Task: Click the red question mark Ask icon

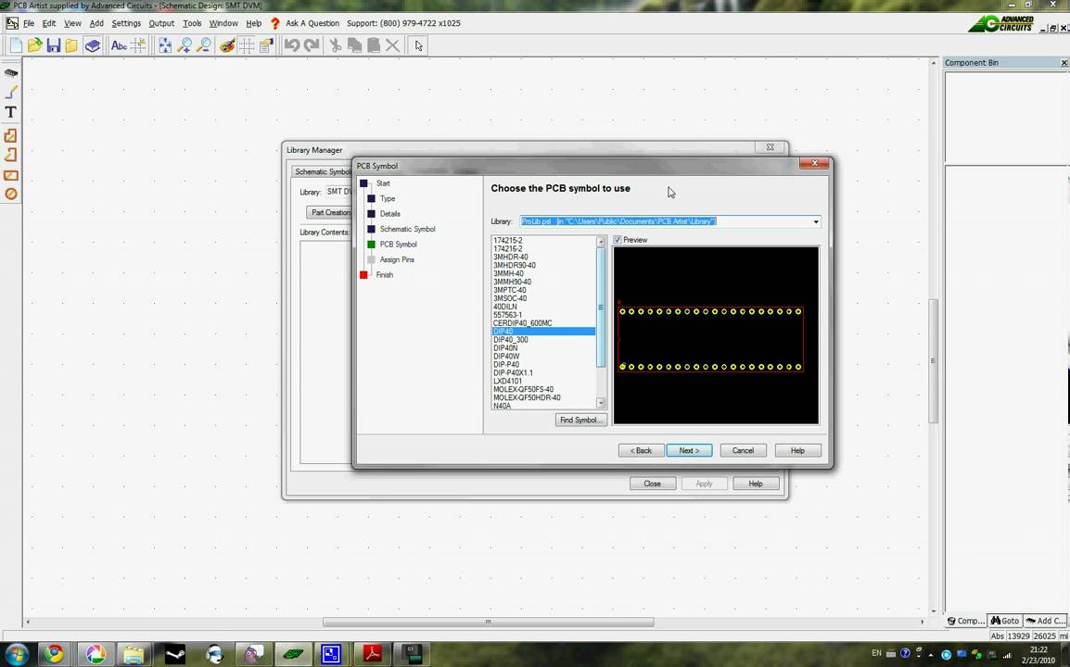Action: point(275,23)
